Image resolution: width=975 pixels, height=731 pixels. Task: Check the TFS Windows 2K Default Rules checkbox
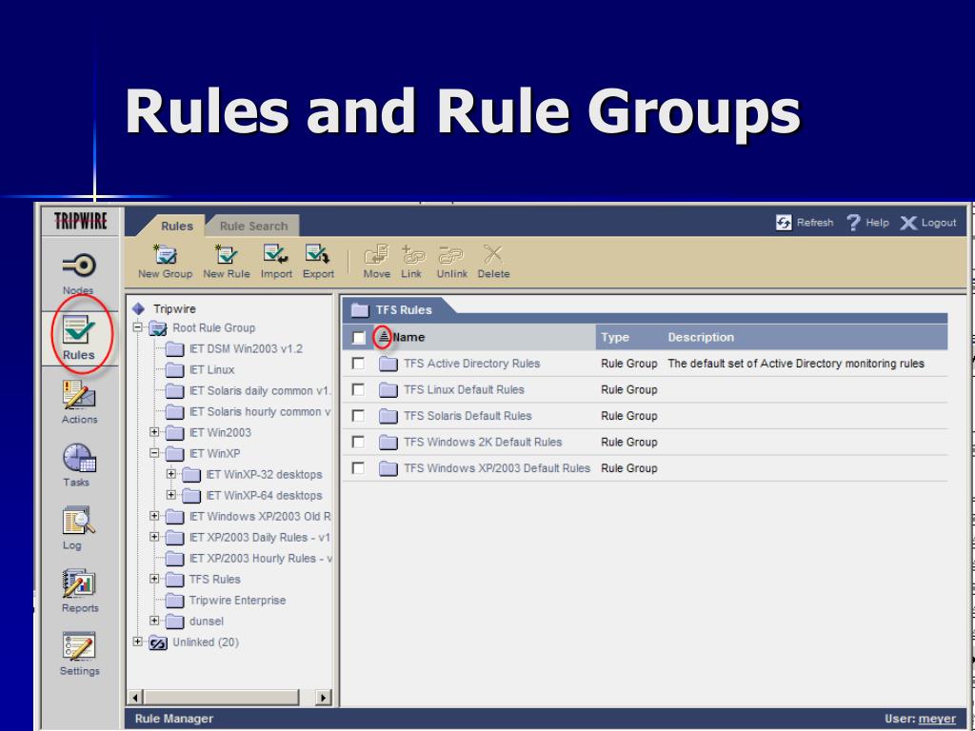[x=358, y=442]
